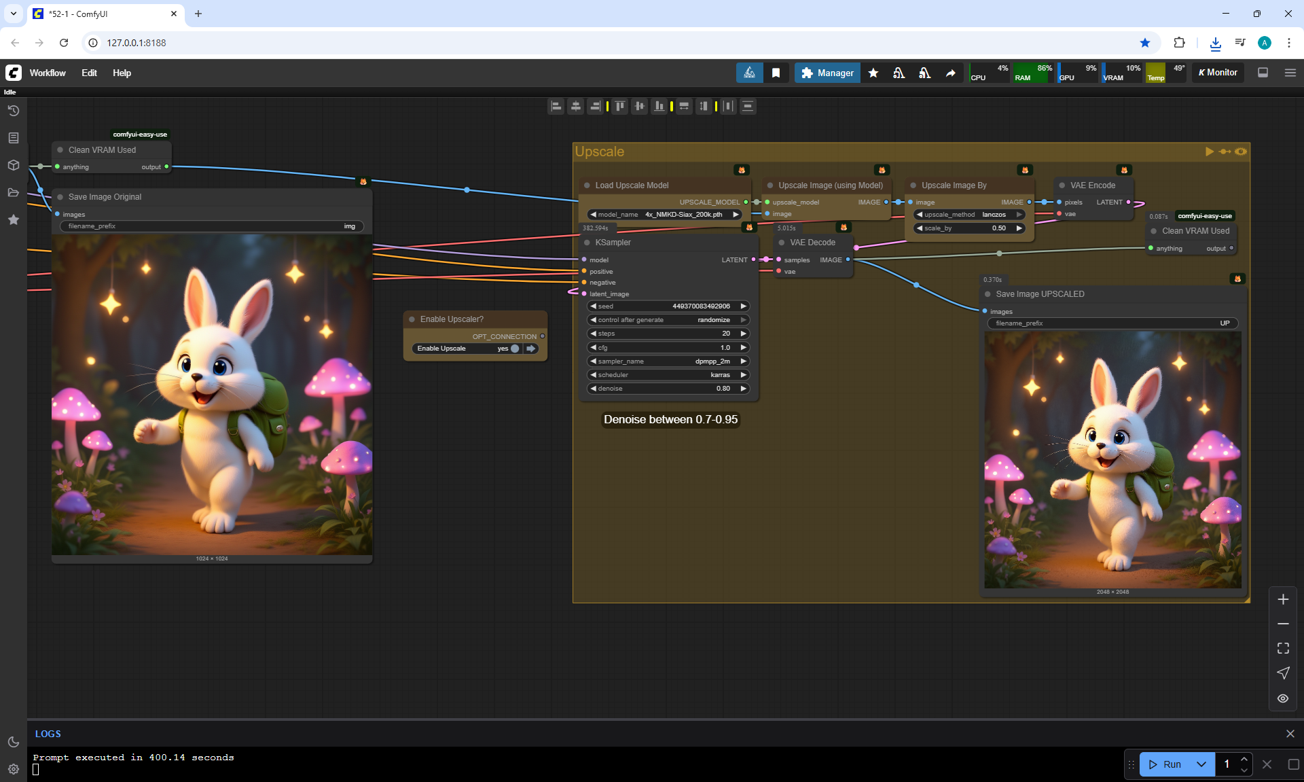The image size is (1304, 782).
Task: Click the bookmark icon in top toolbar
Action: 776,73
